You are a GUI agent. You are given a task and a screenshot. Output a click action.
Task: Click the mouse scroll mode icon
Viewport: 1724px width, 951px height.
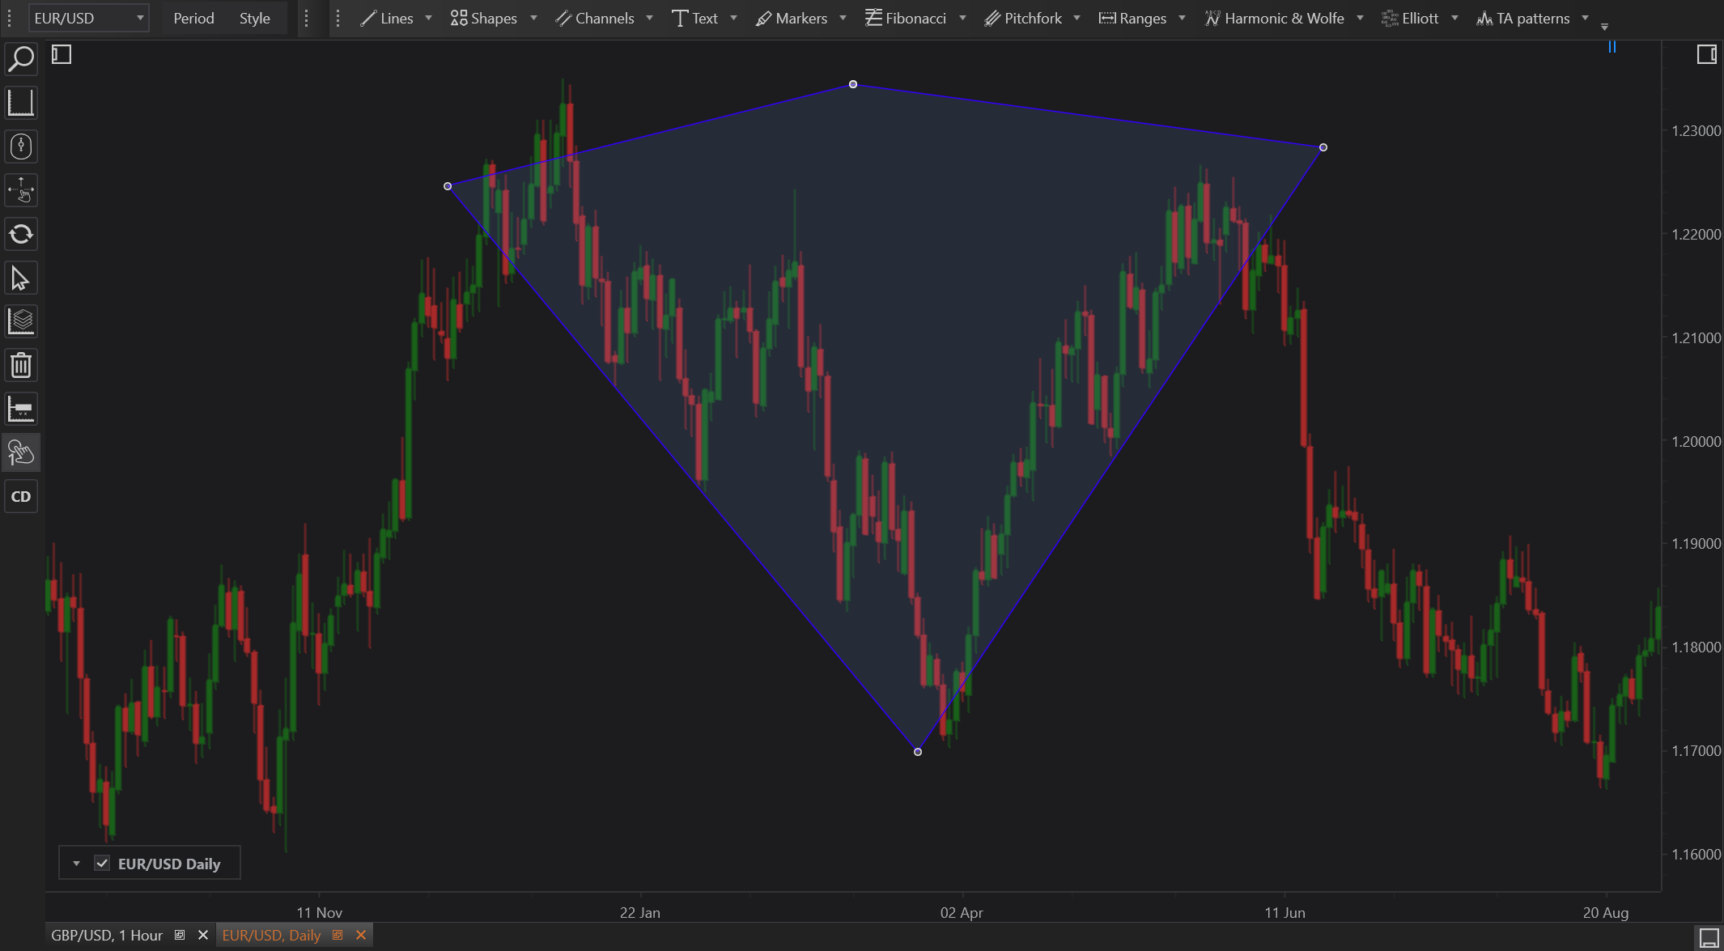pyautogui.click(x=21, y=146)
